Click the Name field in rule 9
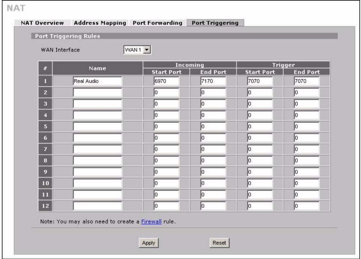The width and height of the screenshot is (361, 259). [97, 172]
